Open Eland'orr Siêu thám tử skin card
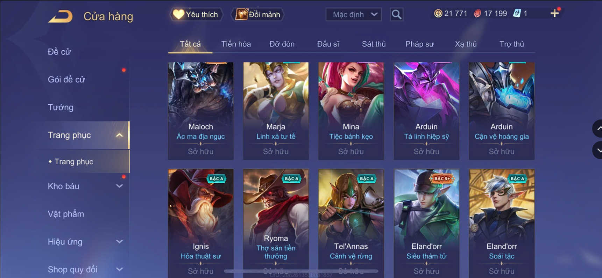This screenshot has height=278, width=602. tap(426, 224)
